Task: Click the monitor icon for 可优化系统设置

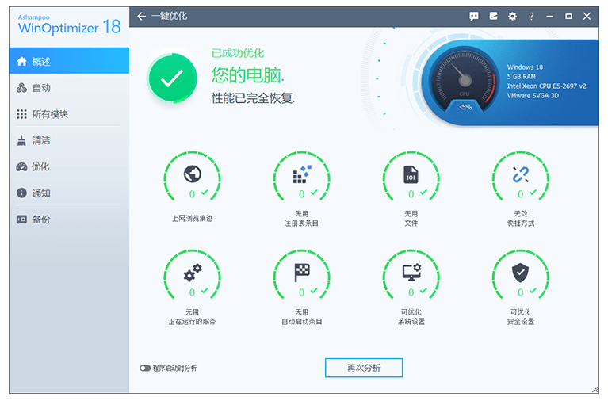Action: (411, 273)
